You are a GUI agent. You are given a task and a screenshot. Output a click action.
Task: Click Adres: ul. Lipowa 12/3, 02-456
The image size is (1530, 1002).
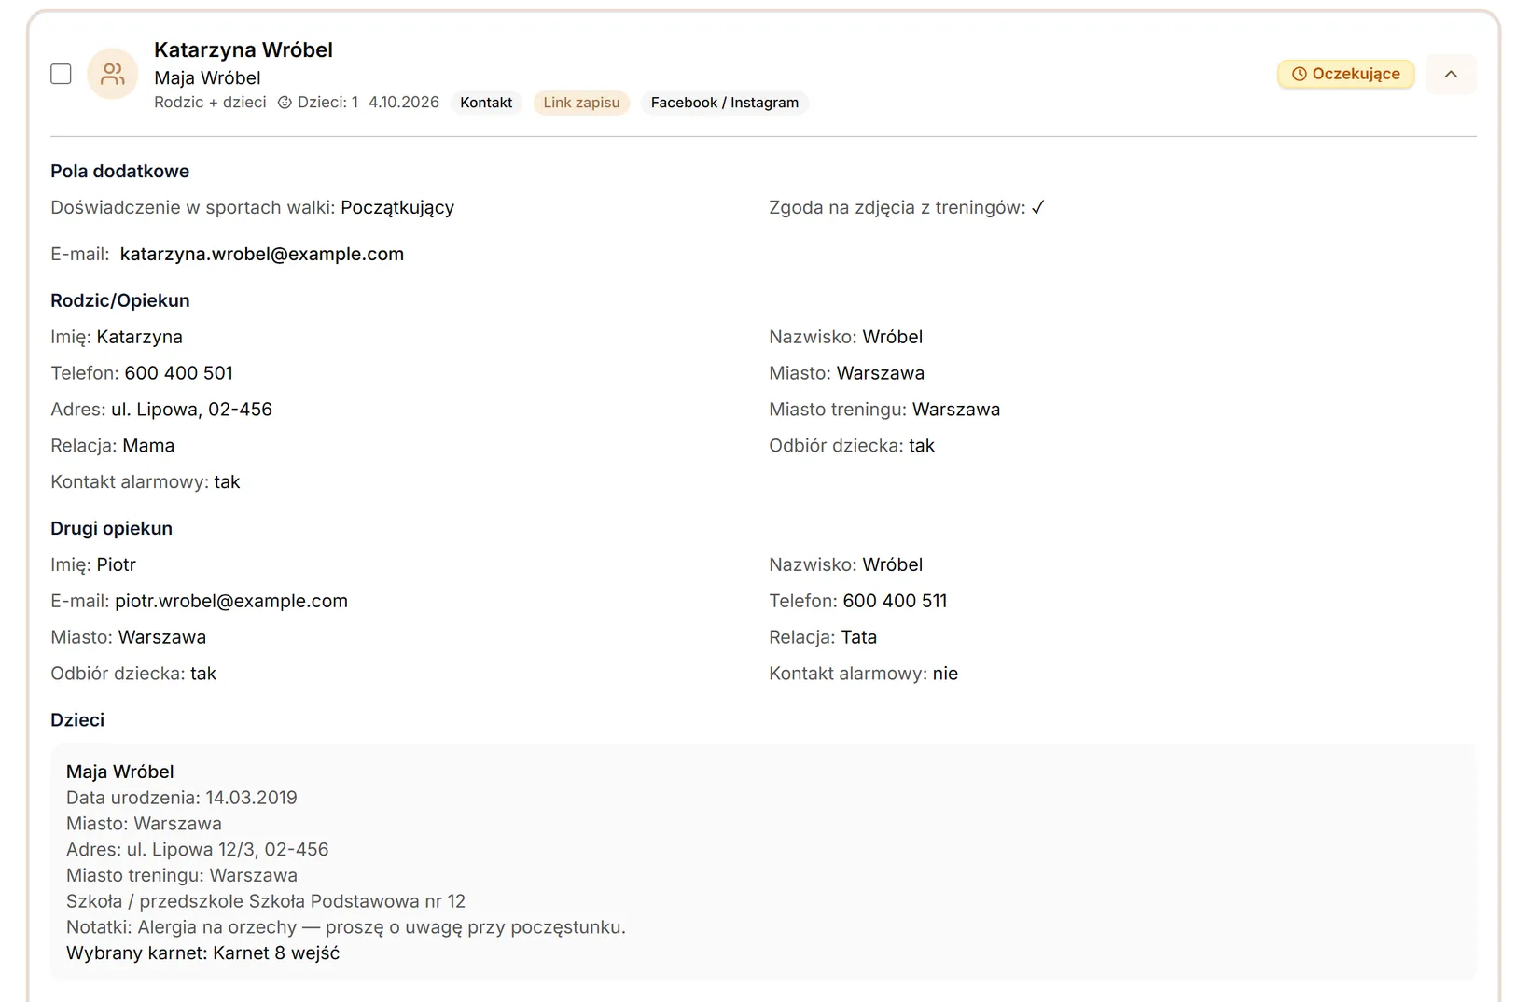click(198, 850)
